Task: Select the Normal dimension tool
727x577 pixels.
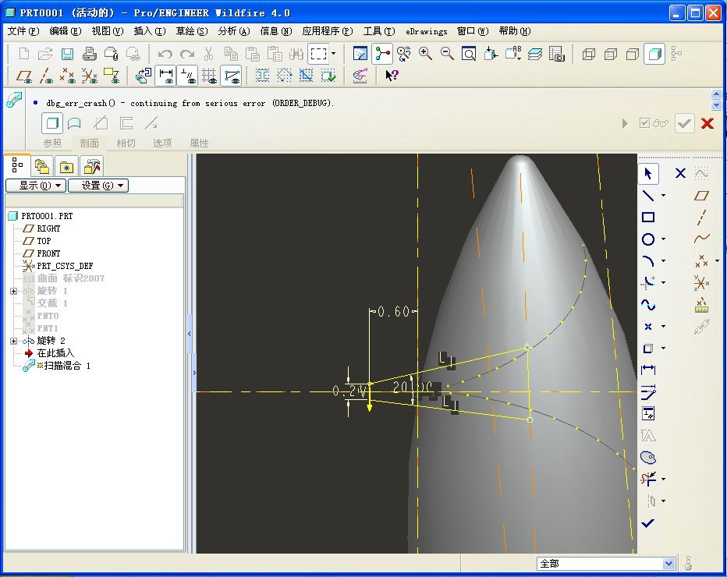Action: (647, 370)
